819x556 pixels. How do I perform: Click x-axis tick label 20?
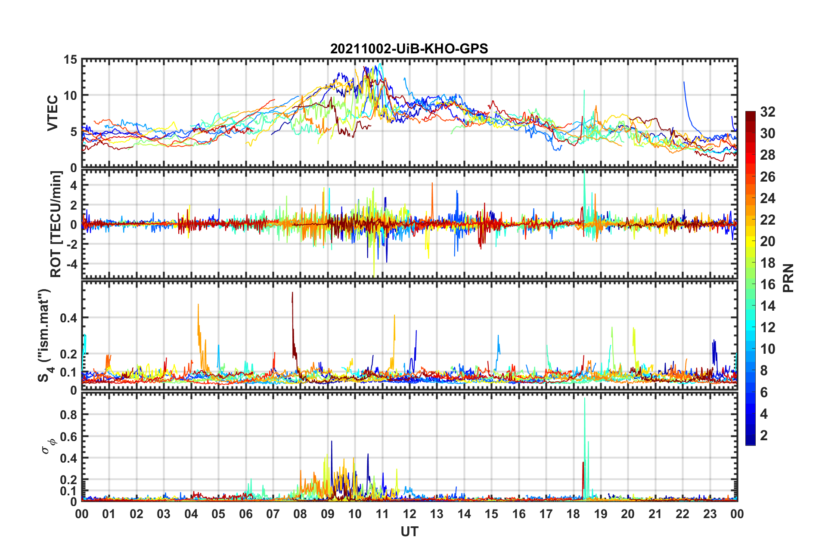coord(628,514)
